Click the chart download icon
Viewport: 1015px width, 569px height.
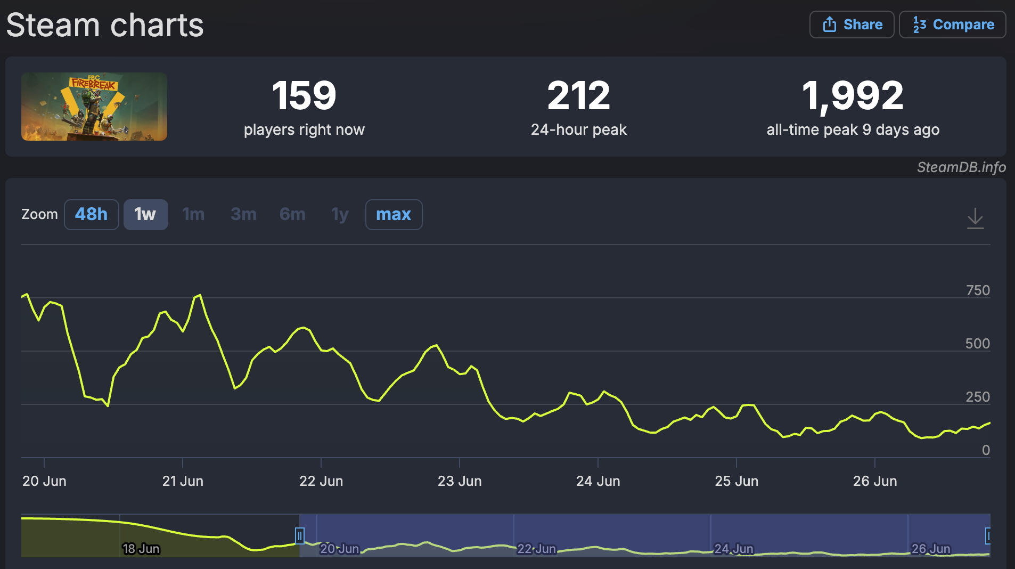(975, 218)
